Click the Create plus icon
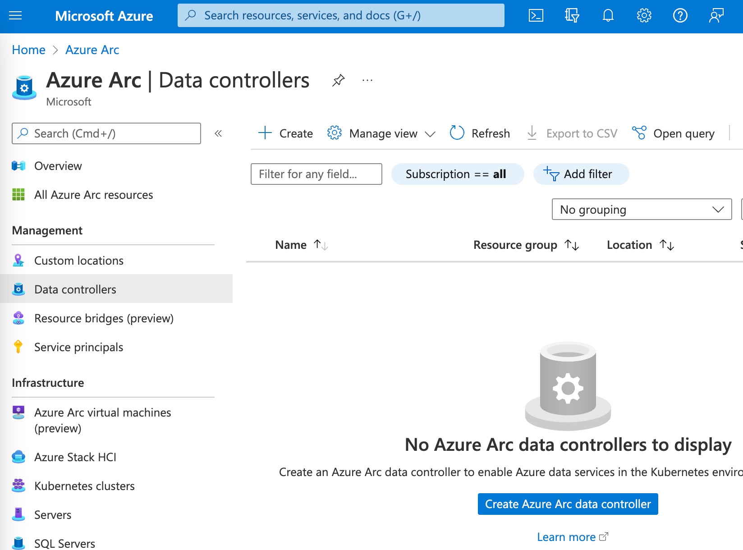This screenshot has width=743, height=550. 265,133
